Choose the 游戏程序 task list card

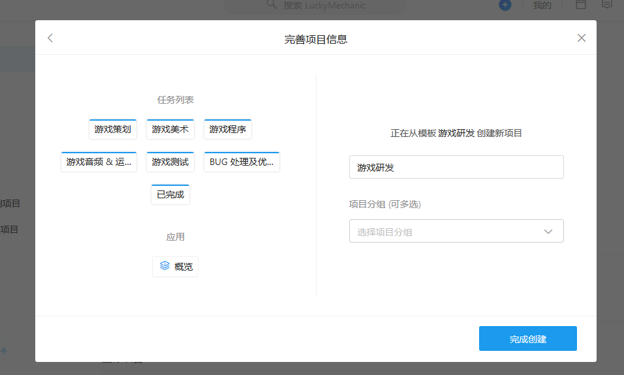[x=228, y=129]
